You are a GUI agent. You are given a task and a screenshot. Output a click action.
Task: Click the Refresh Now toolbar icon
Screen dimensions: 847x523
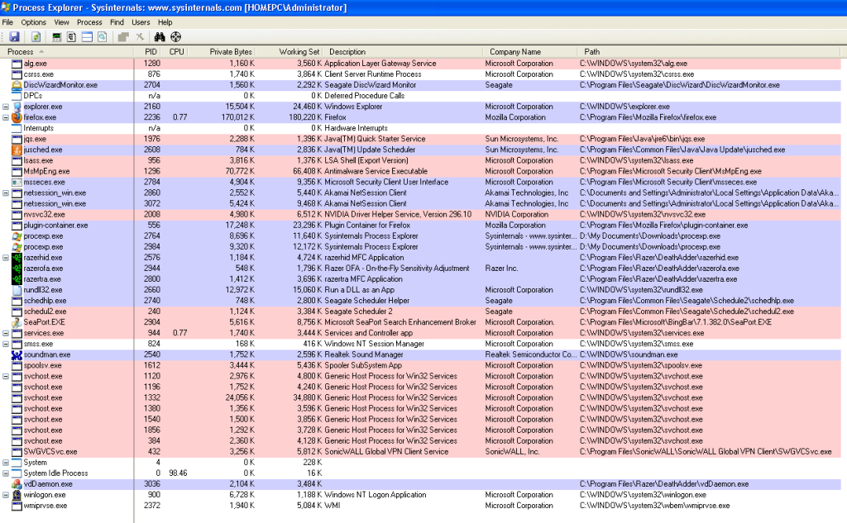tap(36, 37)
